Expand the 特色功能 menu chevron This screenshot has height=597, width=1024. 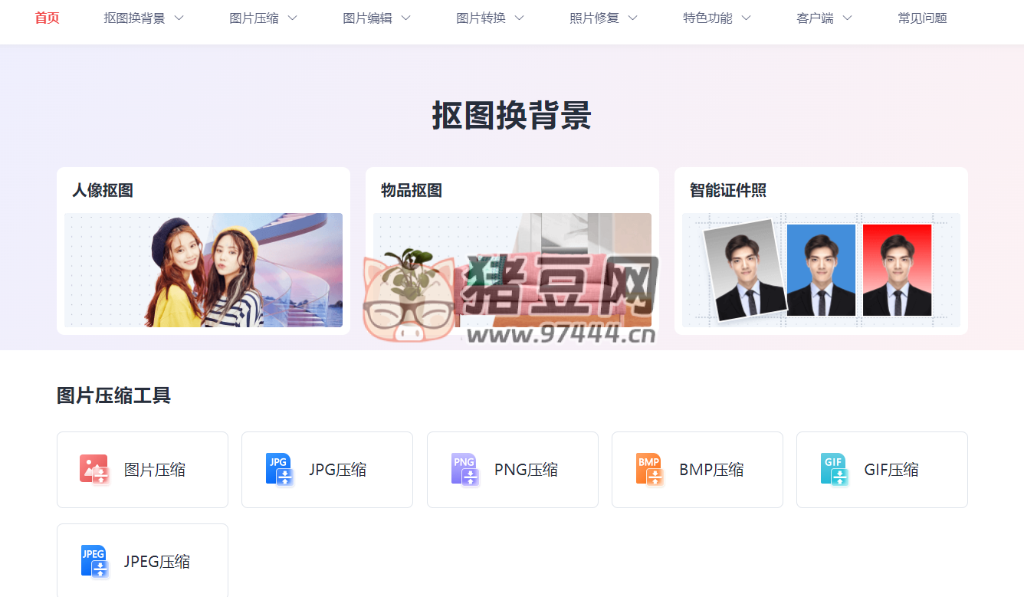[x=746, y=18]
